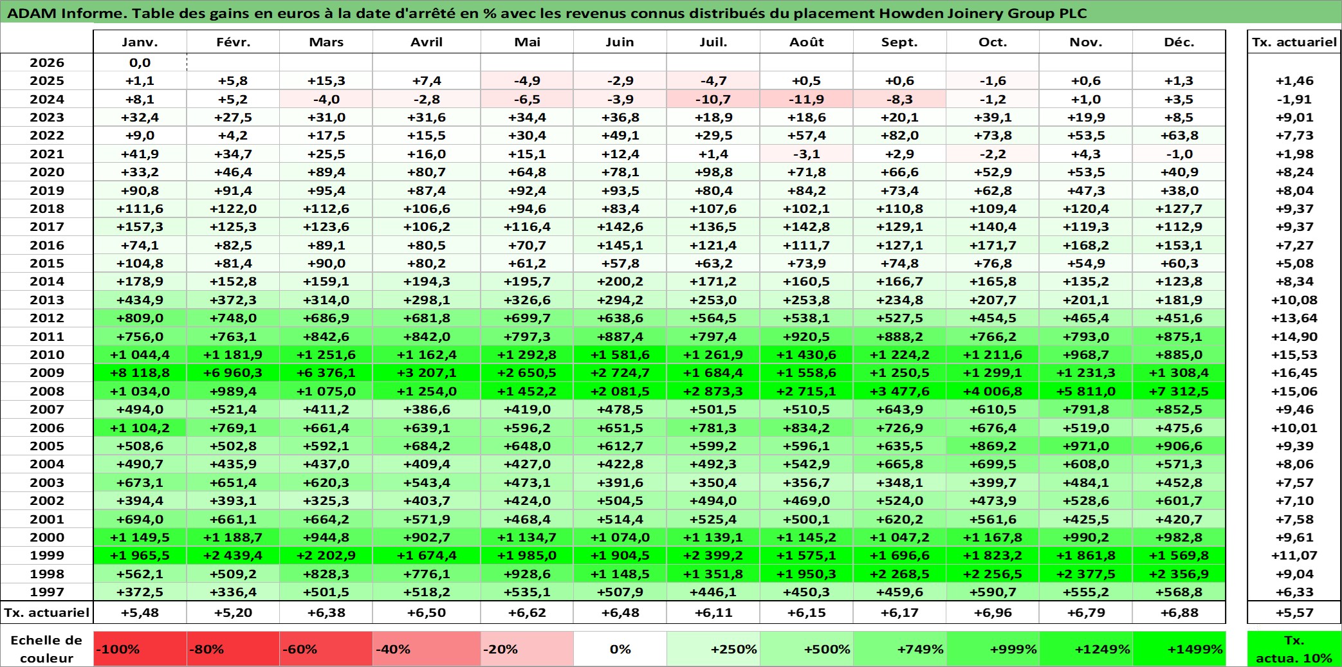This screenshot has width=1342, height=667.
Task: Select the +920,5 cell in 2011
Action: [x=807, y=336]
